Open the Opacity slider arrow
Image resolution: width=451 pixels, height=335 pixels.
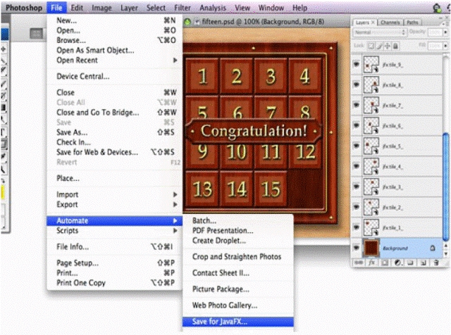pyautogui.click(x=445, y=32)
